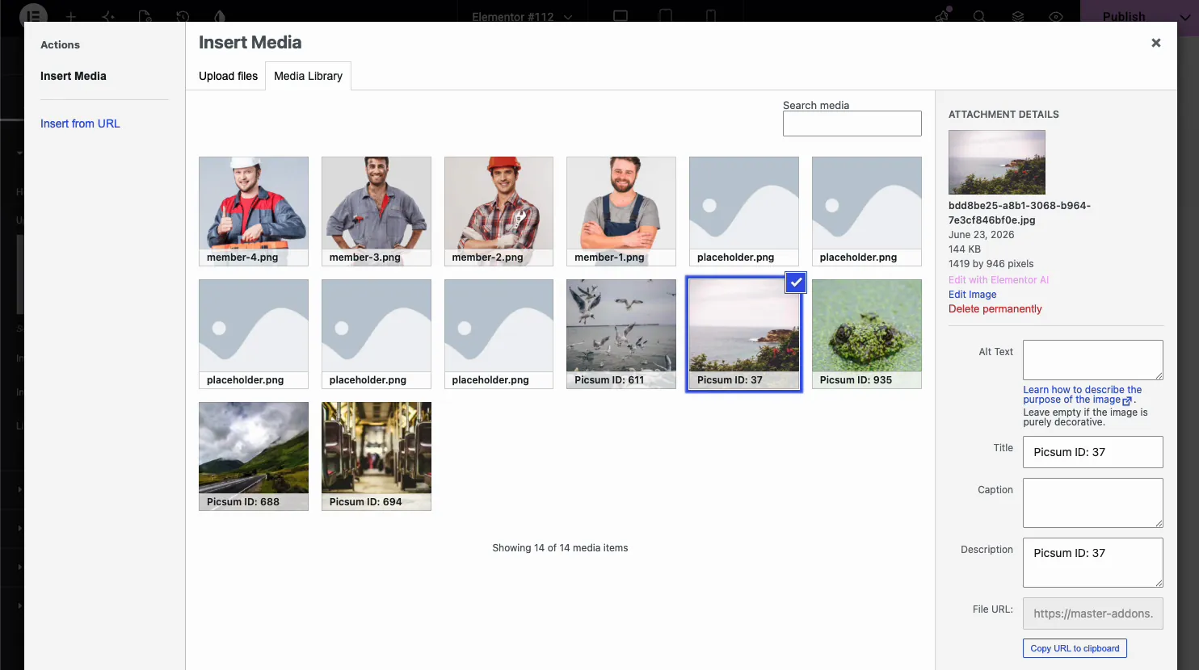Screen dimensions: 1199x670
Task: Pick the Picsum ID: 688 mountain road image
Action: [254, 456]
